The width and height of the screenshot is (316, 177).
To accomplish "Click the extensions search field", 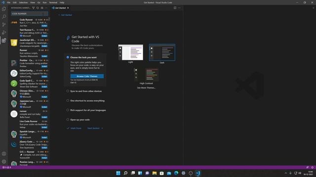I will (30, 14).
